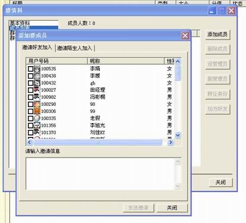This screenshot has width=246, height=223.
Task: Tick the checkbox for user 100298
Action: click(30, 104)
